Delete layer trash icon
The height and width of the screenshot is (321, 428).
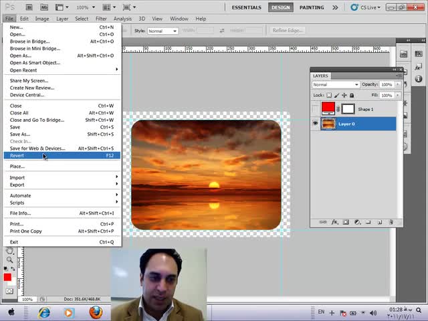coord(391,222)
